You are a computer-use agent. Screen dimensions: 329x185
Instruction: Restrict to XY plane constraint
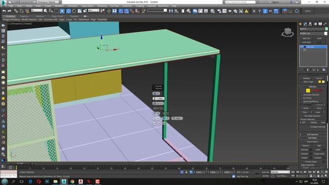pos(270,11)
